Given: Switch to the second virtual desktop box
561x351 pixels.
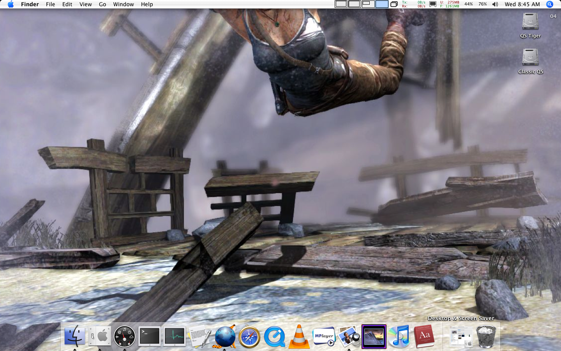Looking at the screenshot, I should click(355, 4).
